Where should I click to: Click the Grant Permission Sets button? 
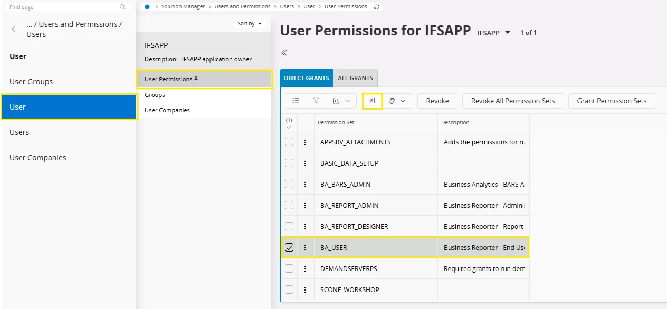tap(611, 101)
